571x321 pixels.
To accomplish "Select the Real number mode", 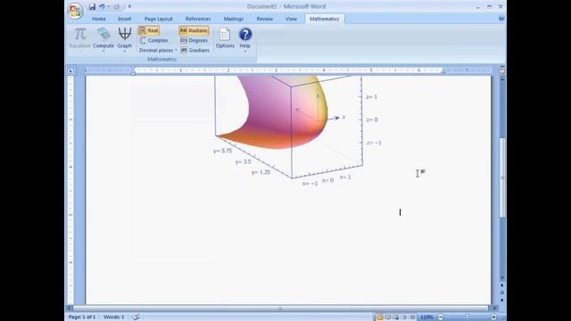I will [x=149, y=30].
